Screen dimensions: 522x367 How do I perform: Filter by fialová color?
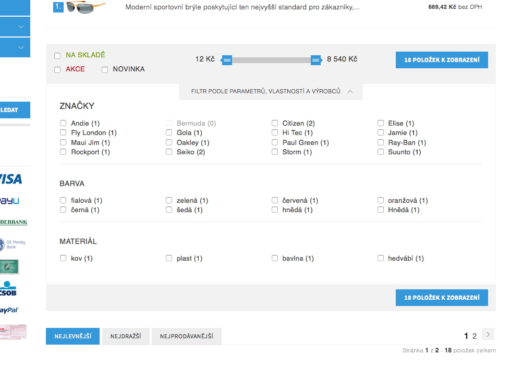click(63, 200)
